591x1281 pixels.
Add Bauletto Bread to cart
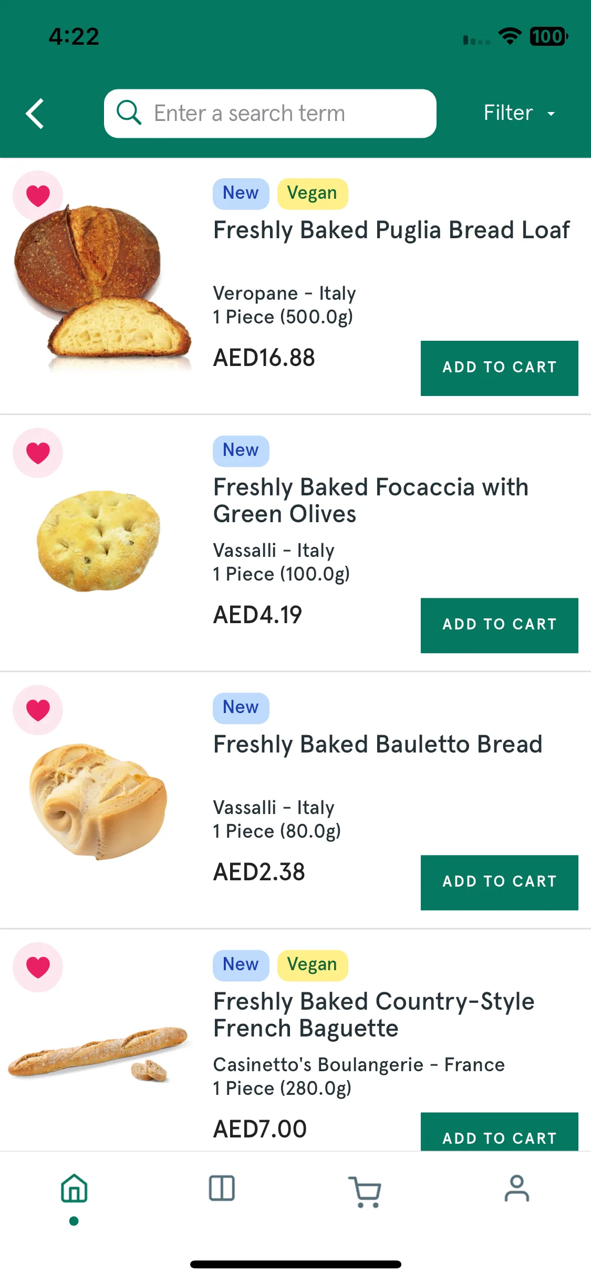point(499,882)
